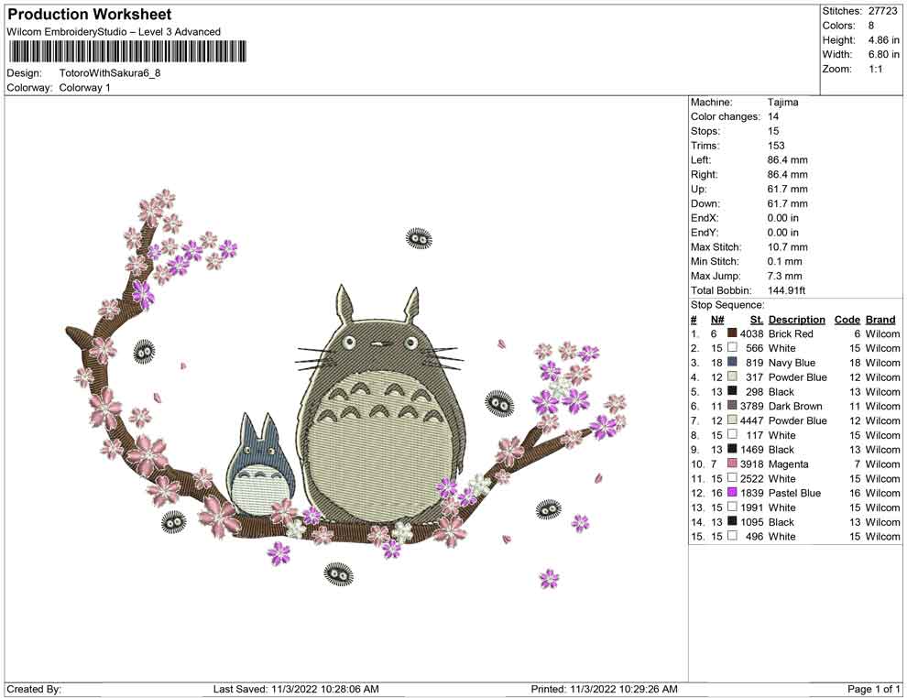Click the EndY value 0.00 in

782,232
